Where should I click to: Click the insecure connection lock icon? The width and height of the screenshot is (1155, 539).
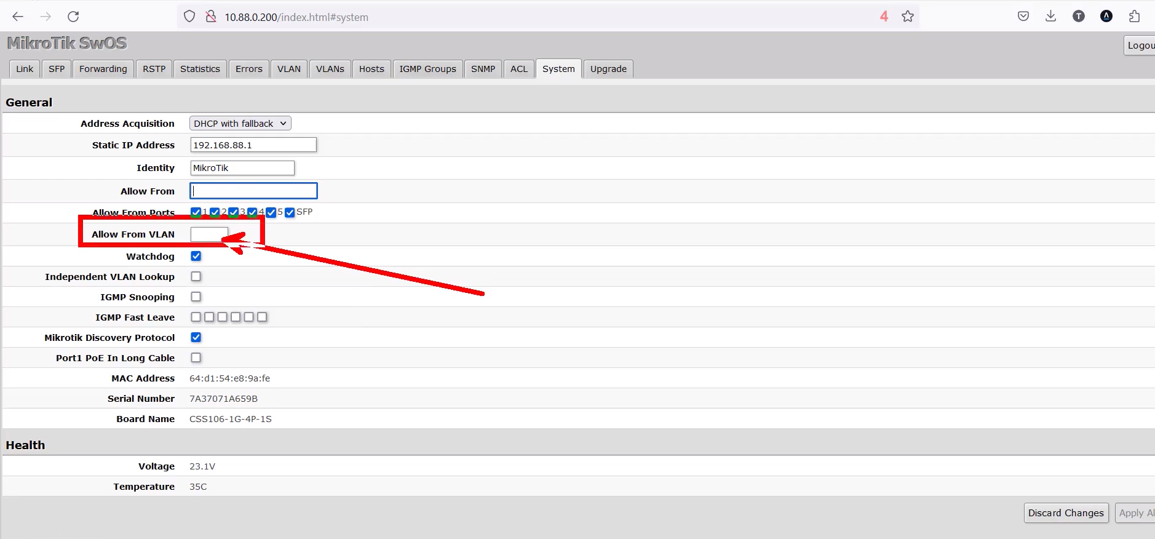pos(211,17)
